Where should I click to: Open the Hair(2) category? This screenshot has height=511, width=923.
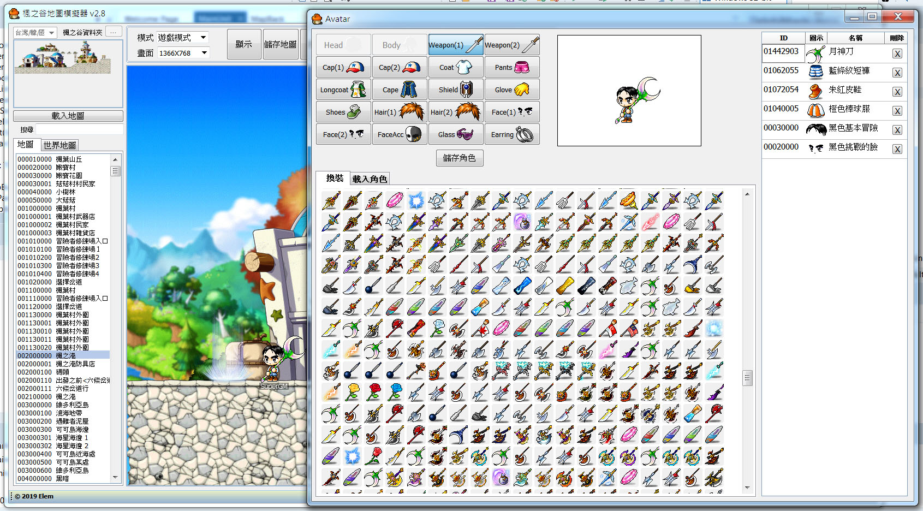(x=456, y=112)
